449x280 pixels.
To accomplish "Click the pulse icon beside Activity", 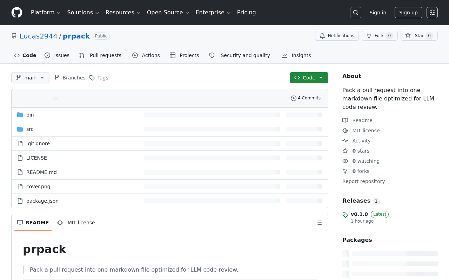I will click(345, 141).
